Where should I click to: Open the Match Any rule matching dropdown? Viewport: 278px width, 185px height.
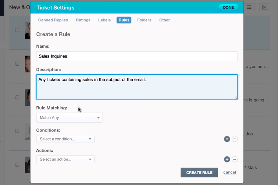(69, 118)
